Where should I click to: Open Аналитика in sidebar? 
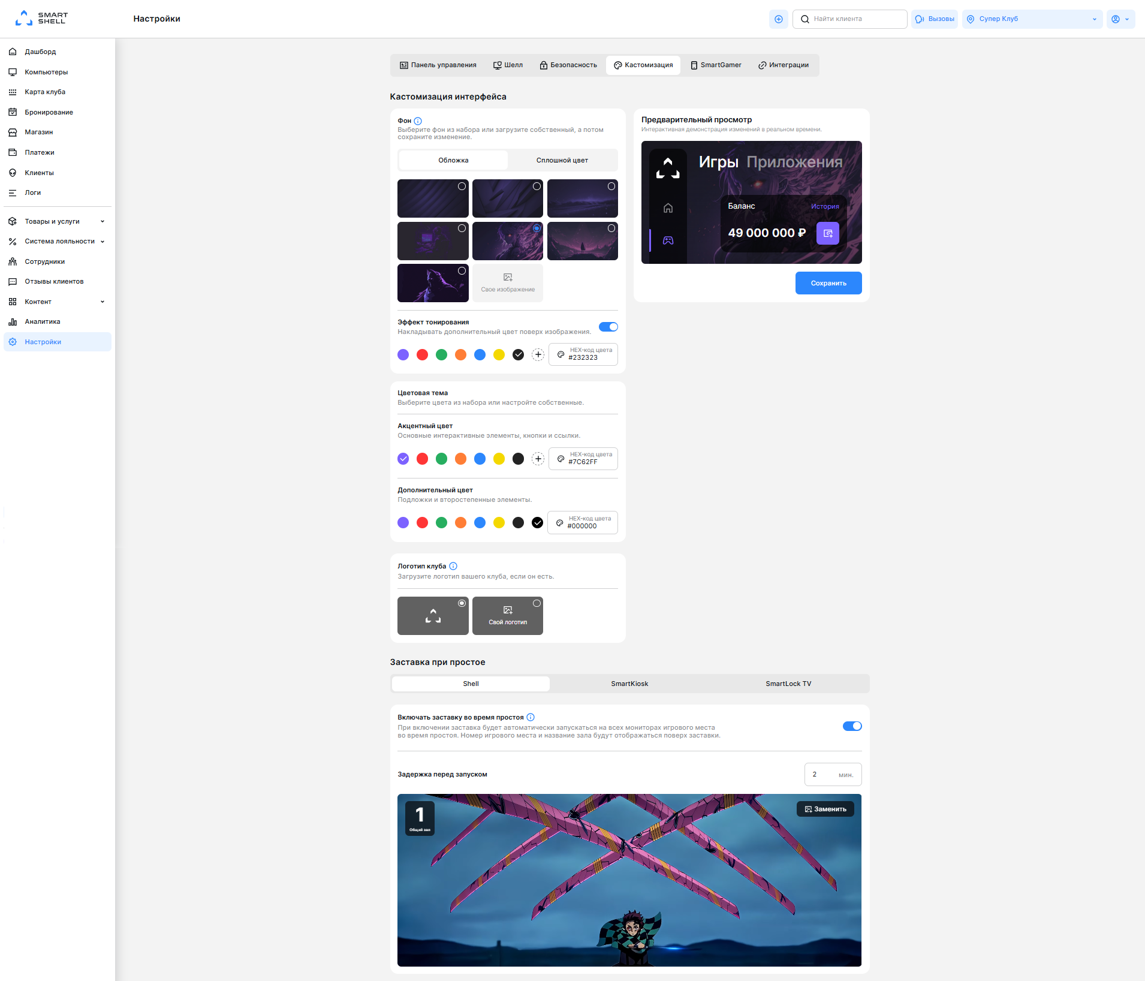point(58,321)
